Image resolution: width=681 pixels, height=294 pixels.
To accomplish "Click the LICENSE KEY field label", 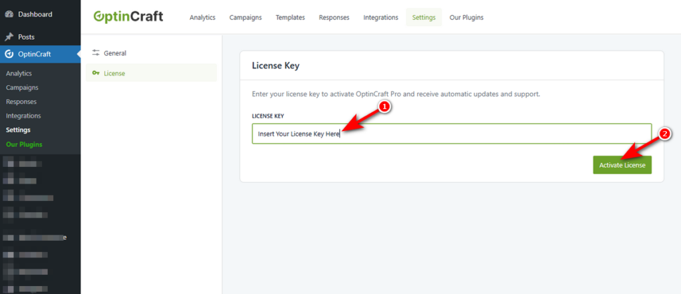I will click(x=268, y=116).
